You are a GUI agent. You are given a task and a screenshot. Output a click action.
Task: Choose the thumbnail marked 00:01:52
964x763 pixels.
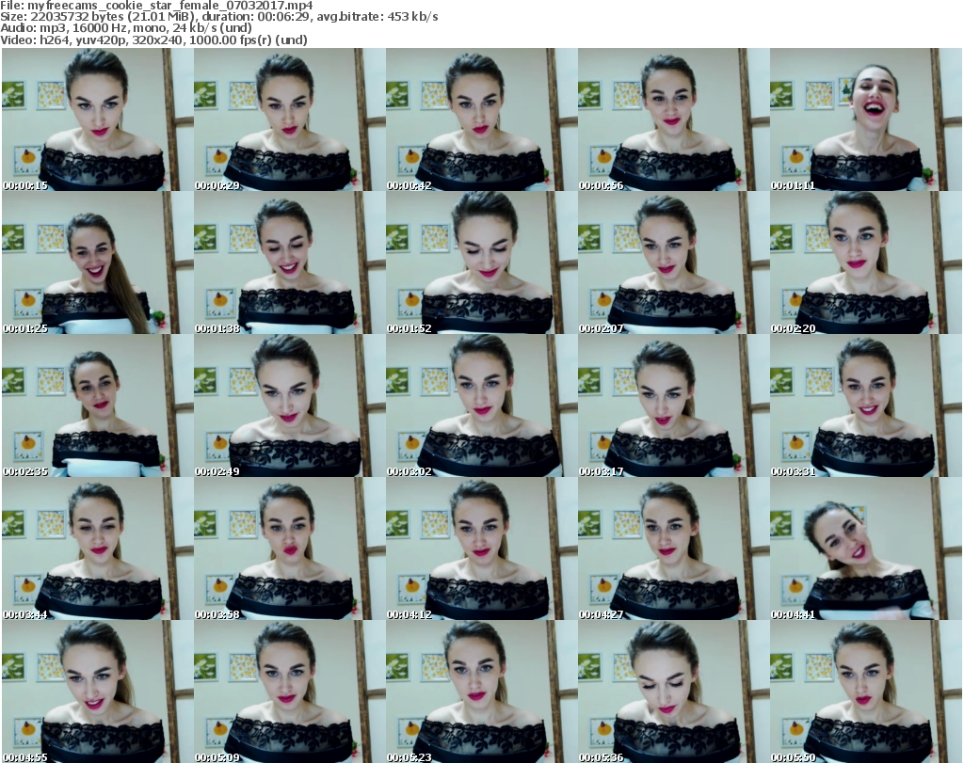coord(481,262)
